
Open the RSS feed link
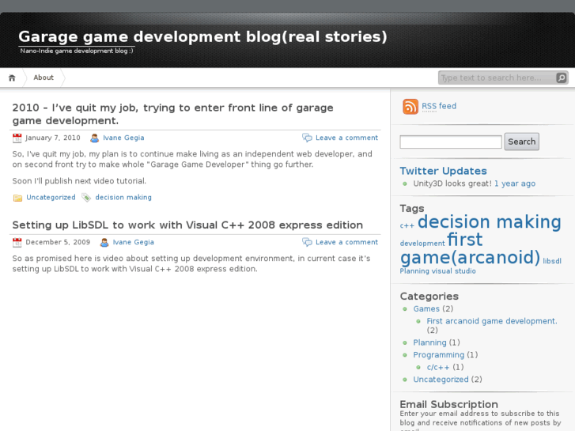pos(439,106)
